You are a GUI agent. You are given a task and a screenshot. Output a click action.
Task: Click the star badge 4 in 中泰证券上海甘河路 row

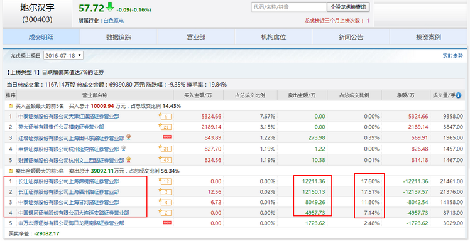point(165,202)
